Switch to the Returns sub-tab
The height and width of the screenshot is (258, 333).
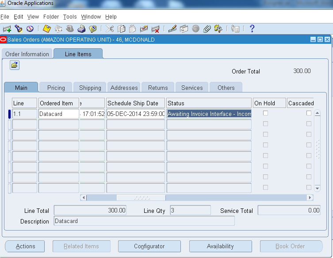click(158, 88)
